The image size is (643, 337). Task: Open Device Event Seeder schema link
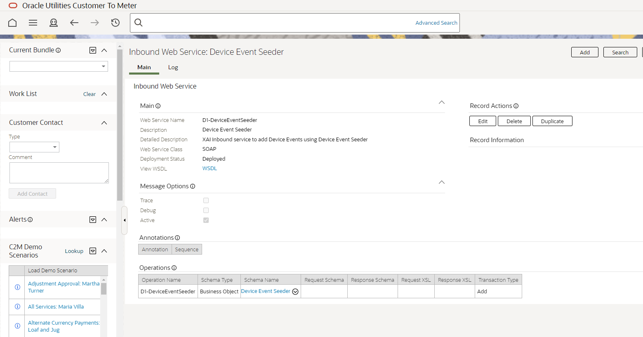(x=266, y=291)
